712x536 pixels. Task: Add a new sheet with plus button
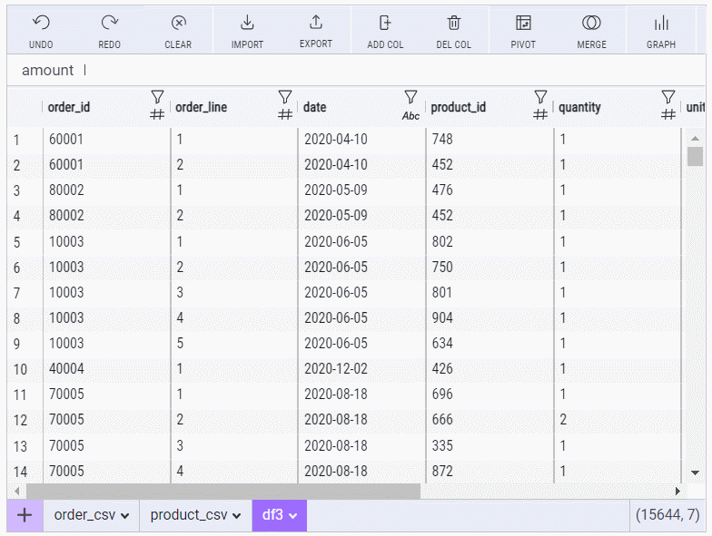coord(25,515)
